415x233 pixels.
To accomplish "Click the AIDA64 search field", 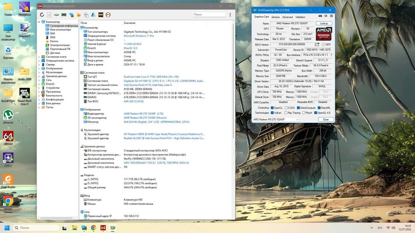I will tap(209, 15).
